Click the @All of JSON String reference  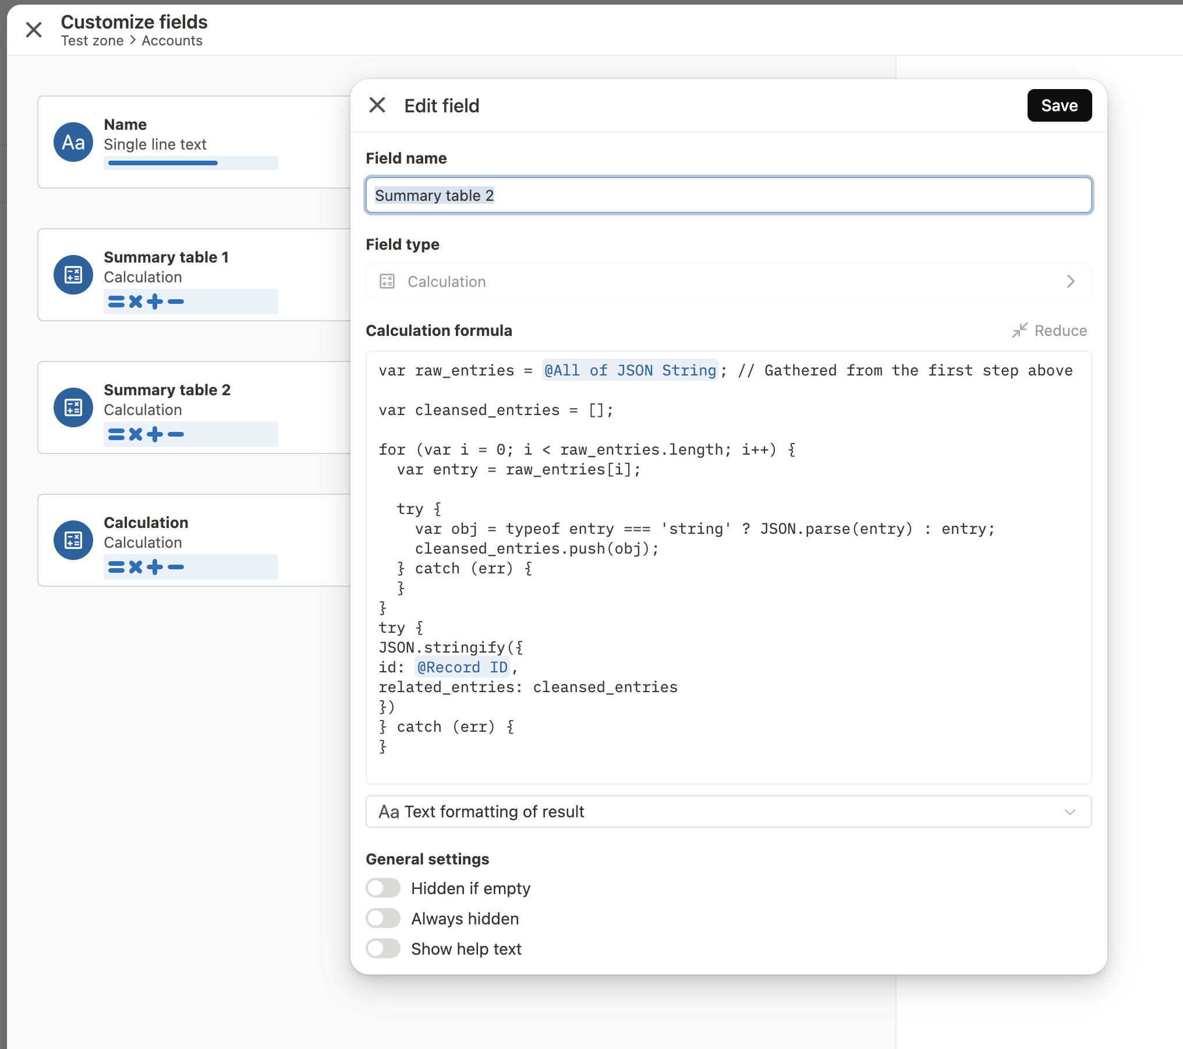(x=630, y=370)
